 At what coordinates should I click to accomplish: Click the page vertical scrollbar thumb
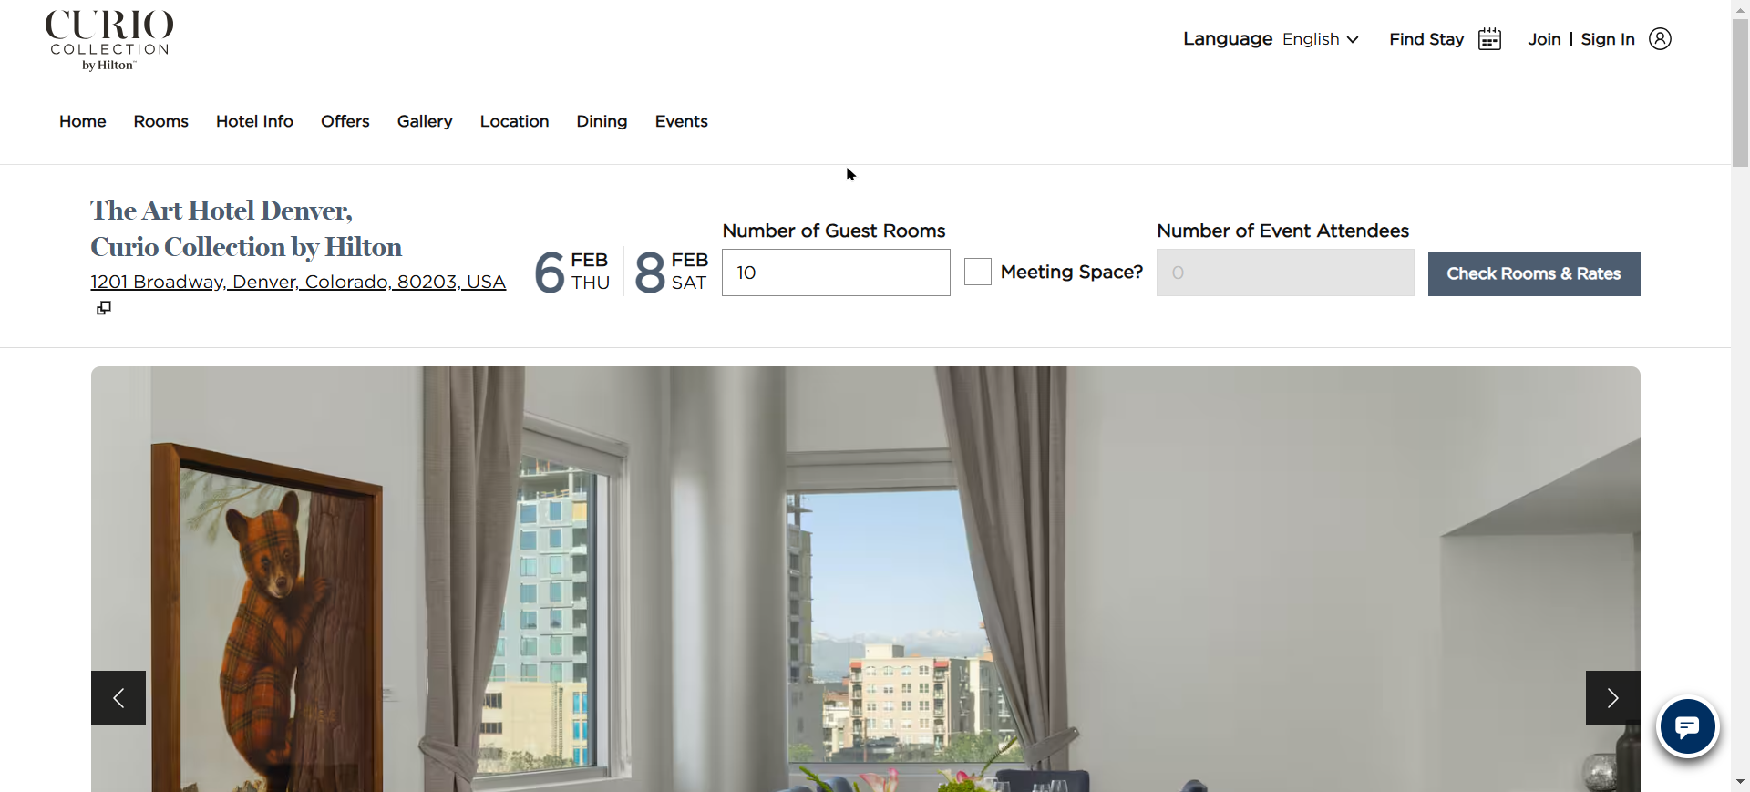click(x=1740, y=93)
